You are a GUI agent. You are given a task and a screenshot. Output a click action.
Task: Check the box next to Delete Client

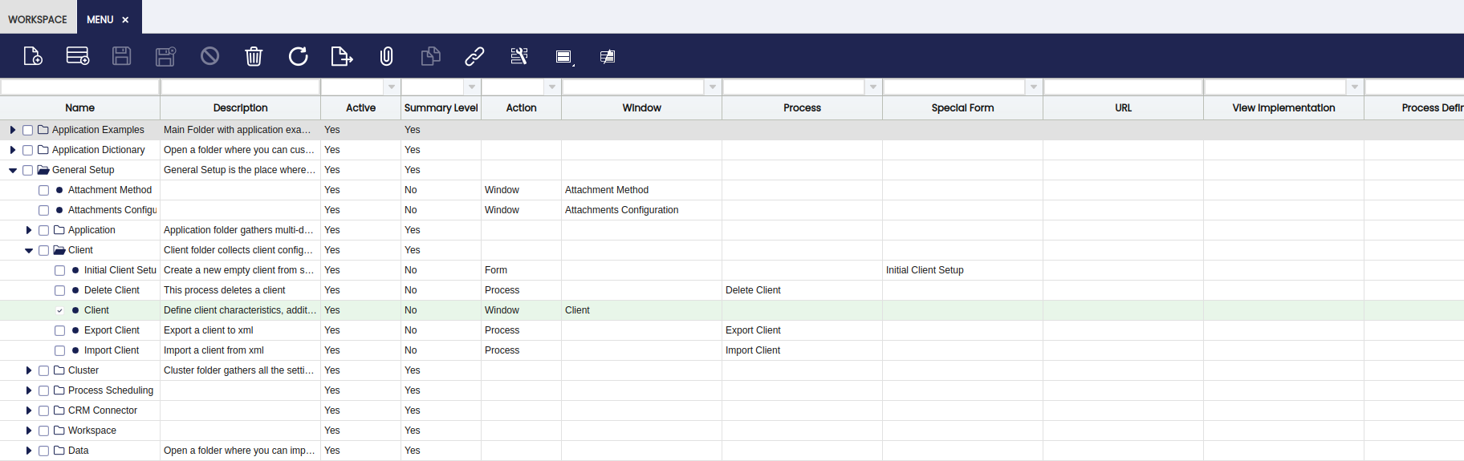(60, 290)
